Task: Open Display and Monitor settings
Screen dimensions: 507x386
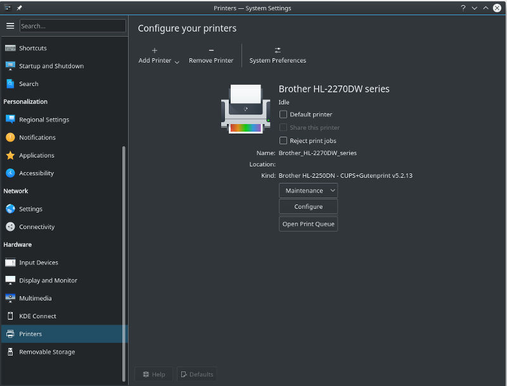Action: click(x=48, y=280)
